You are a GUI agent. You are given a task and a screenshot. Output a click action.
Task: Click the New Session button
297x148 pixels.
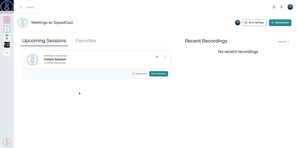[x=280, y=23]
